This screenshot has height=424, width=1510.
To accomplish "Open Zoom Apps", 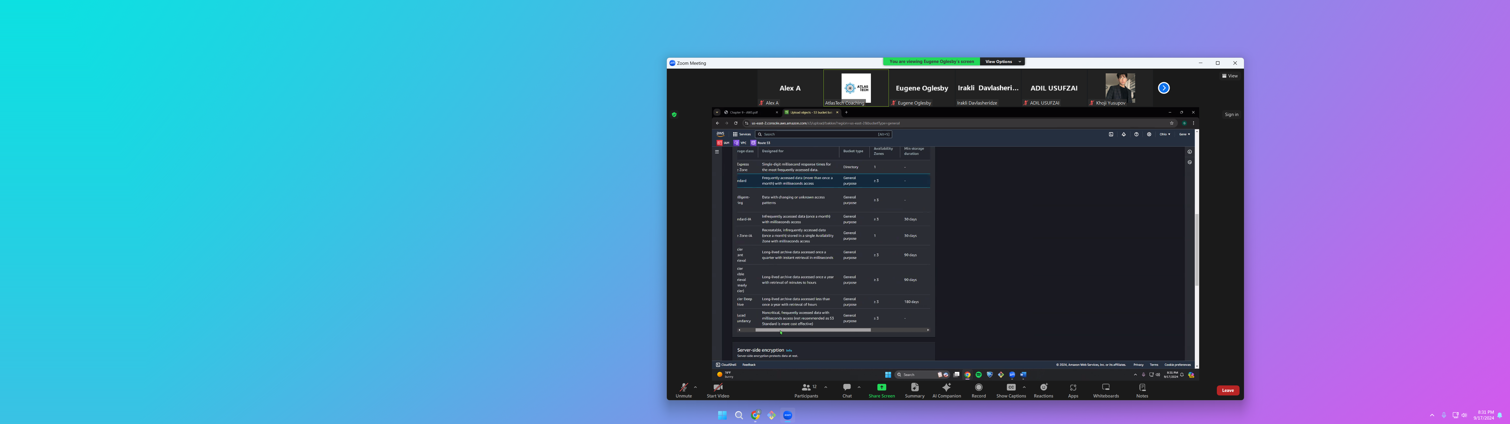I will [1073, 390].
